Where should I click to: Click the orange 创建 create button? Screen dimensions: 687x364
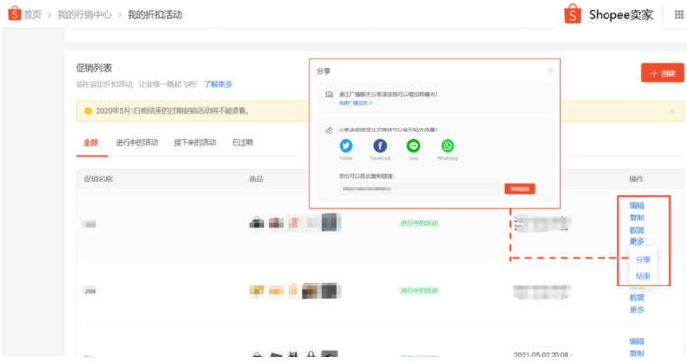(662, 73)
